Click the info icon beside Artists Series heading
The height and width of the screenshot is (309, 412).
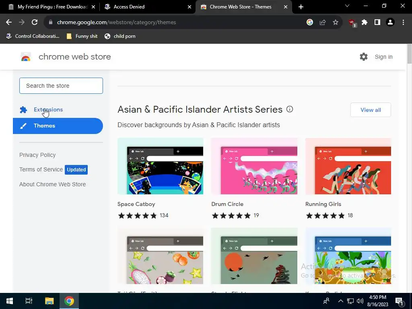(x=290, y=109)
